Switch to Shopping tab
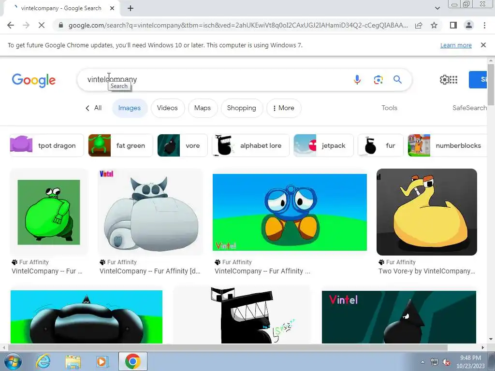 click(242, 108)
